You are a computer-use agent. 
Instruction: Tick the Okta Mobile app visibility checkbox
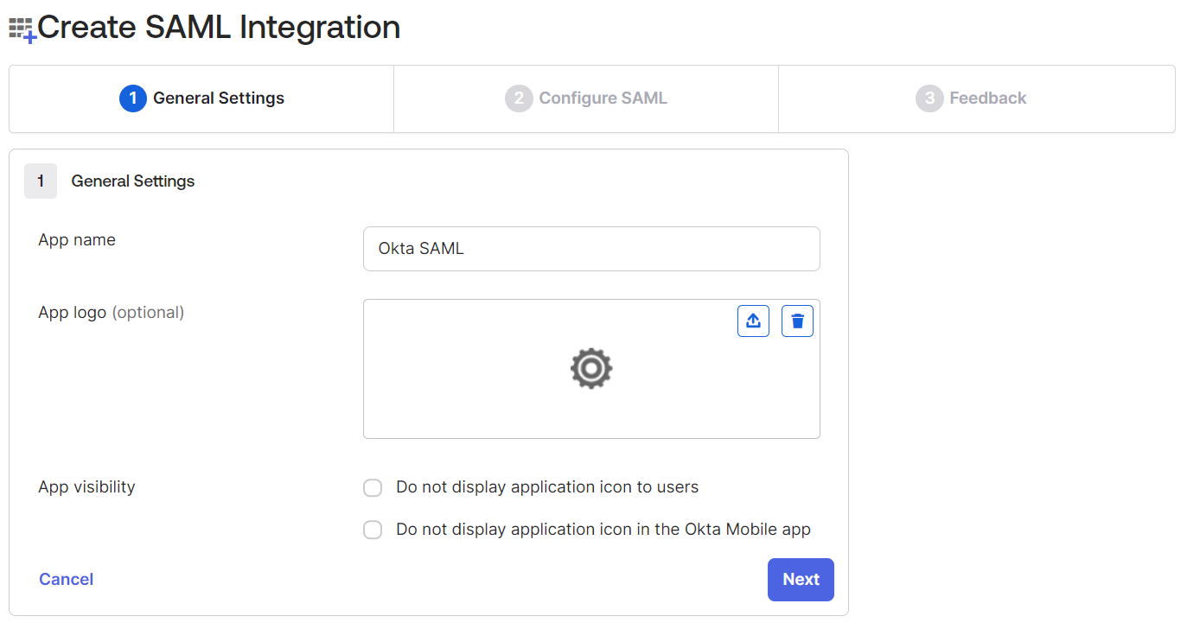(x=373, y=530)
